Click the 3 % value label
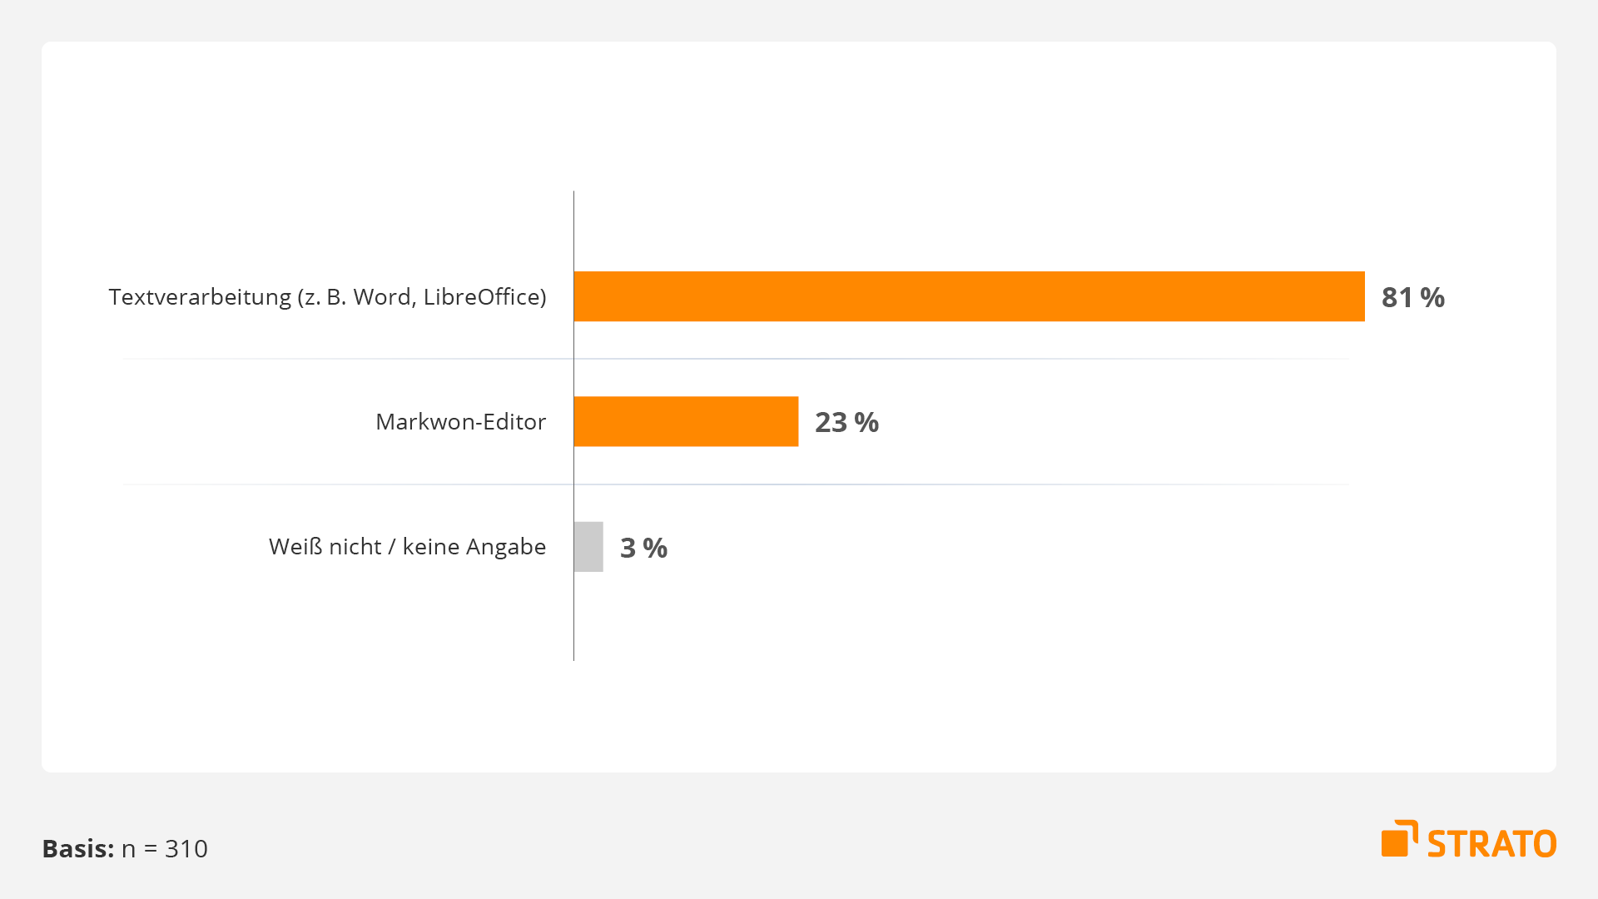The image size is (1598, 899). point(643,548)
